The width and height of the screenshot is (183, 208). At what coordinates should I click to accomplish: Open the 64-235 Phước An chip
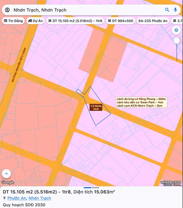click(153, 21)
